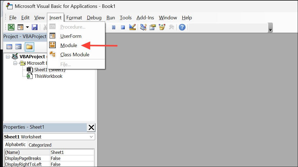The width and height of the screenshot is (298, 167).
Task: Click the Break (pause) toolbar icon
Action: (114, 27)
